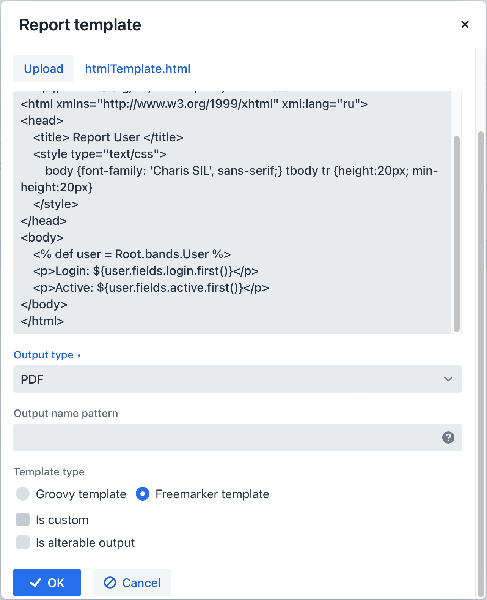The width and height of the screenshot is (487, 600).
Task: Click the prohibition icon on the Cancel button
Action: tap(110, 583)
